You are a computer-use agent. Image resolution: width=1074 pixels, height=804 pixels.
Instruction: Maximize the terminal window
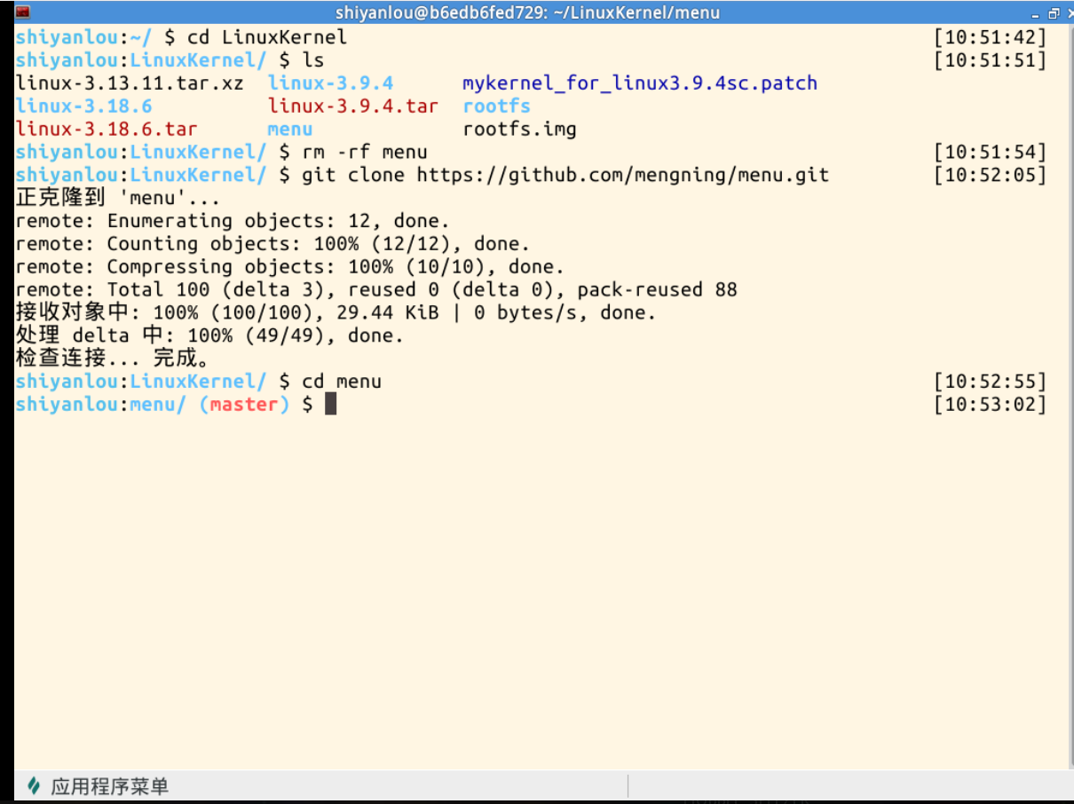point(1053,13)
